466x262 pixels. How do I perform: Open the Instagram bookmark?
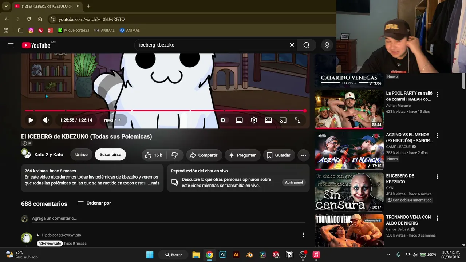[31, 30]
